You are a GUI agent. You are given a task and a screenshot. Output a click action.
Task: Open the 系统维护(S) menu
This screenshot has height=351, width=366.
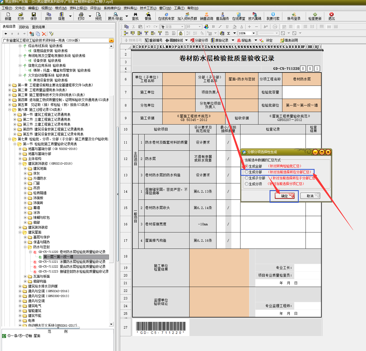[x=112, y=8]
